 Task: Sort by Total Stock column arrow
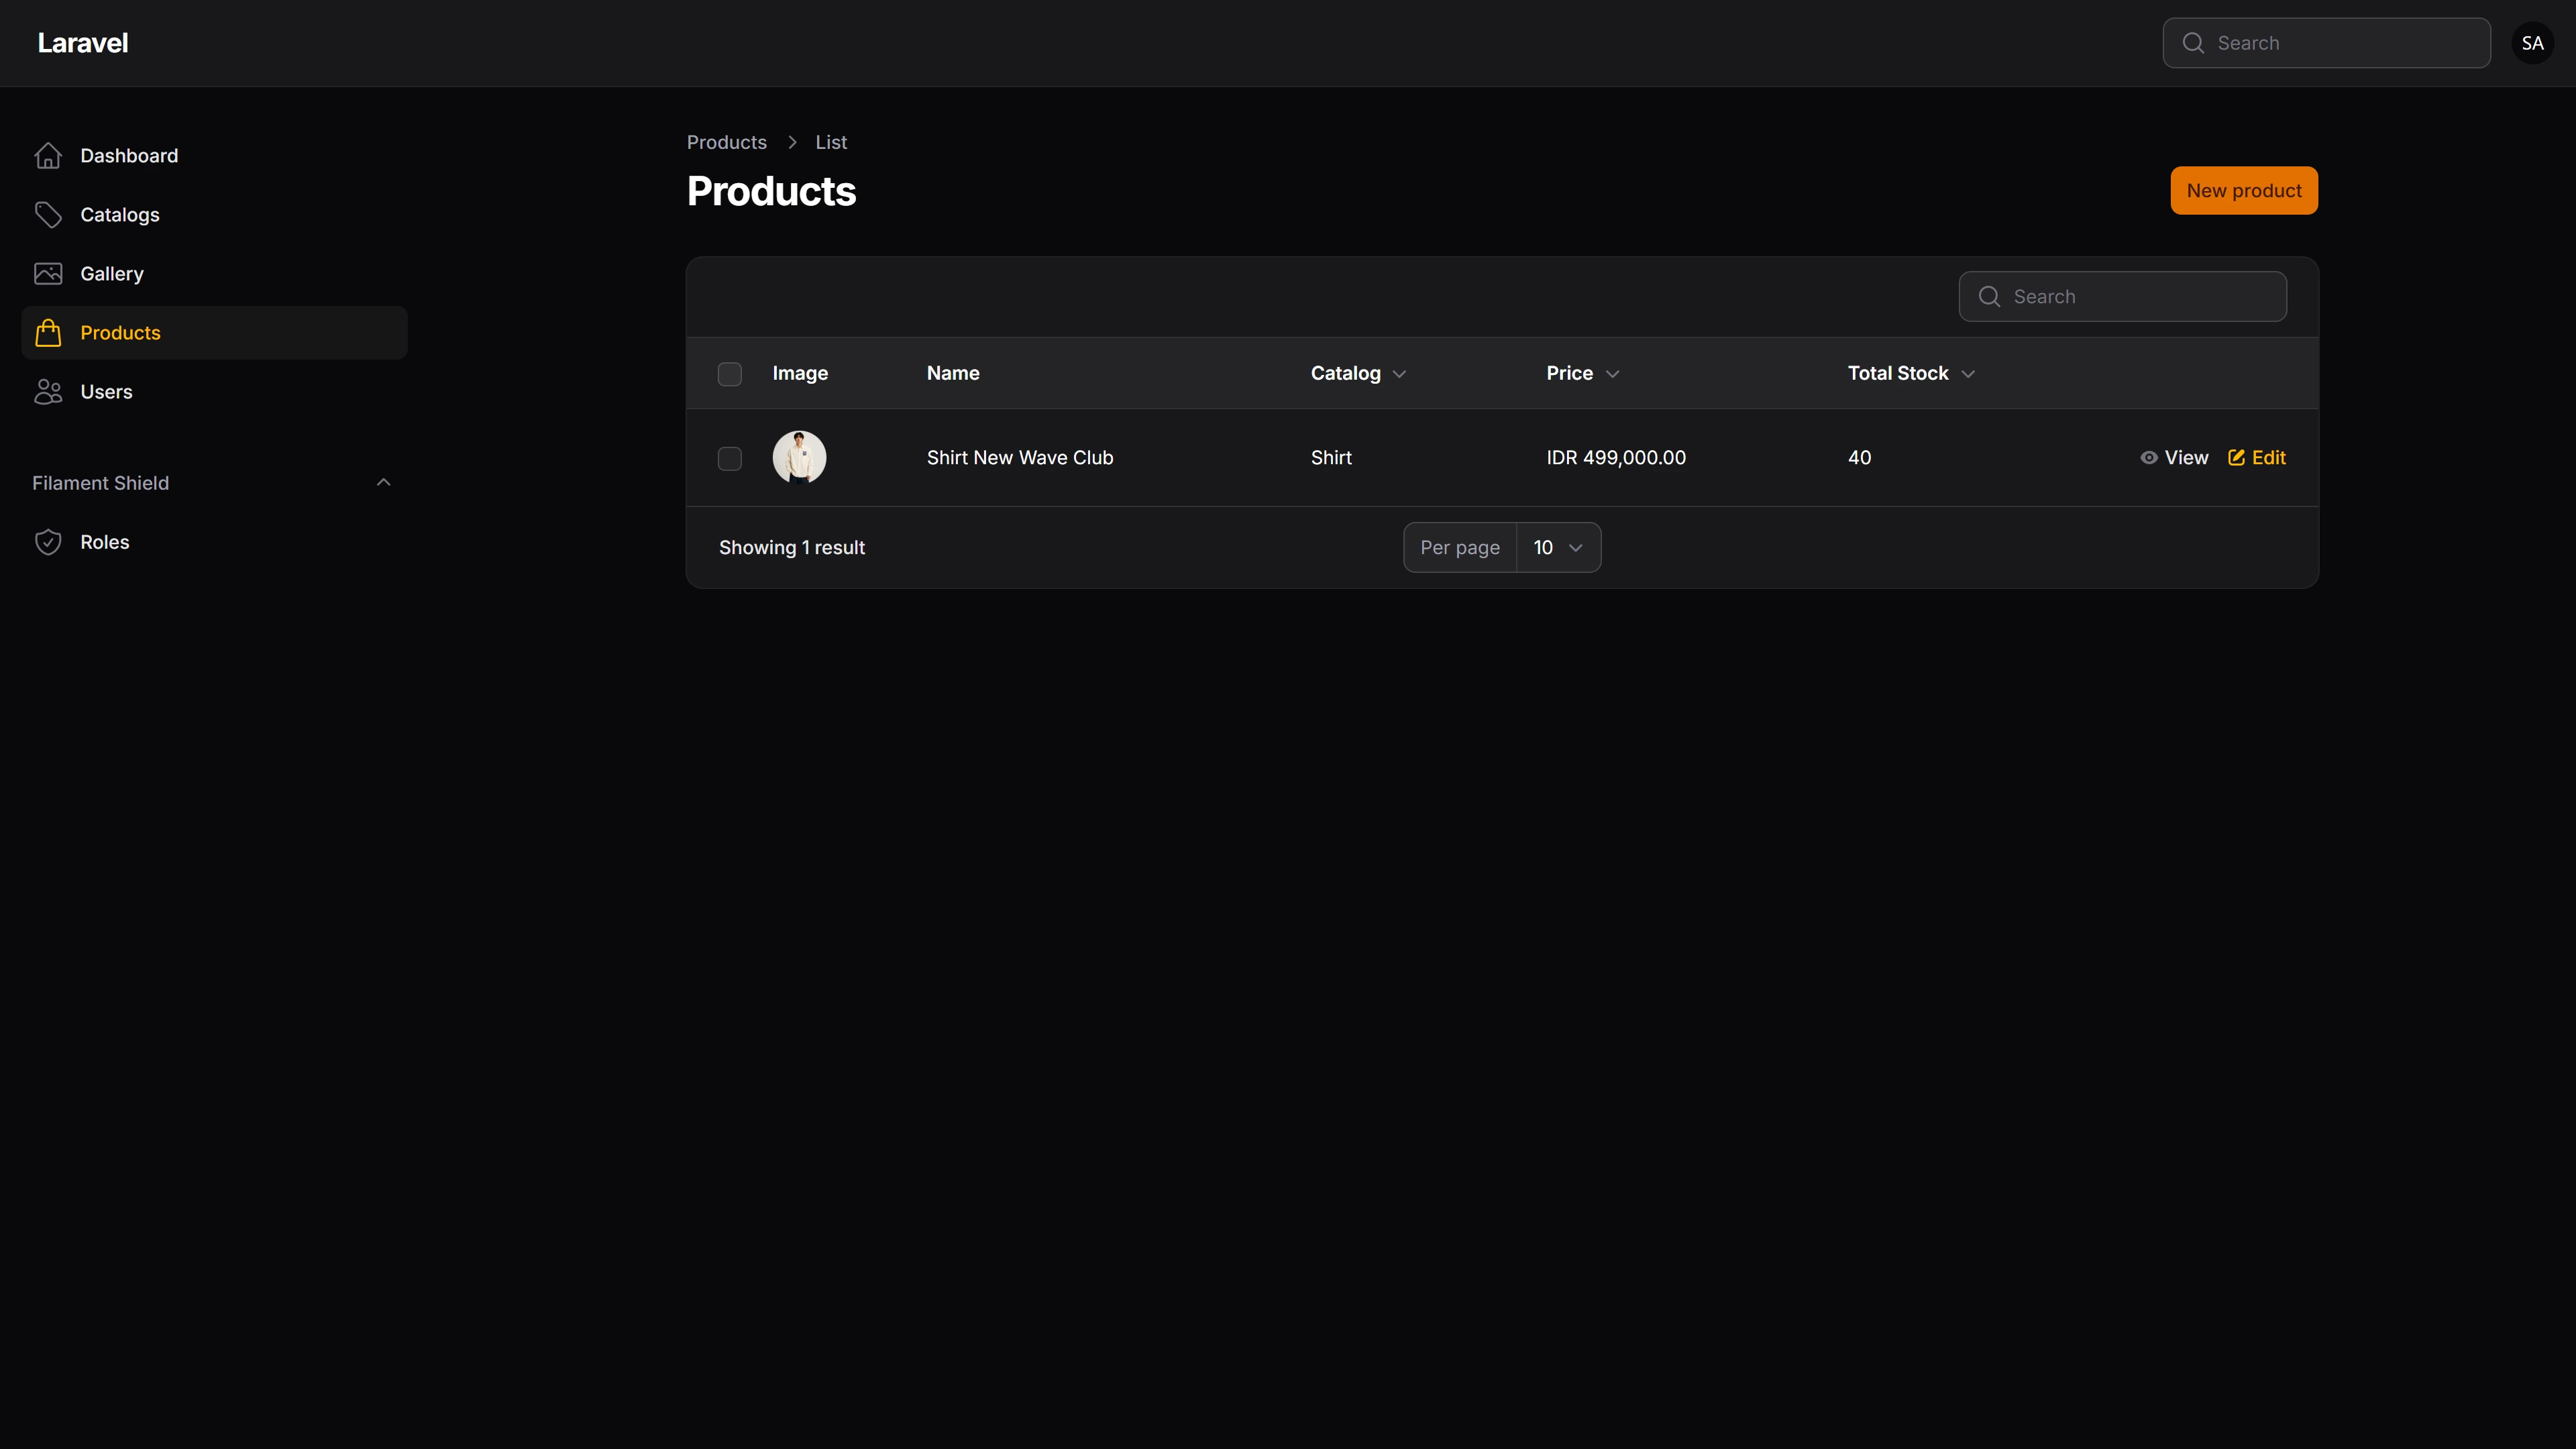click(1967, 374)
